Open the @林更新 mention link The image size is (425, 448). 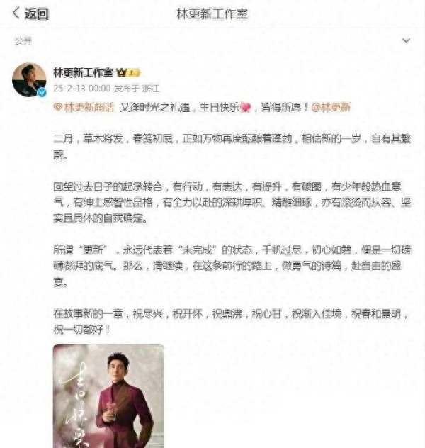pos(331,108)
